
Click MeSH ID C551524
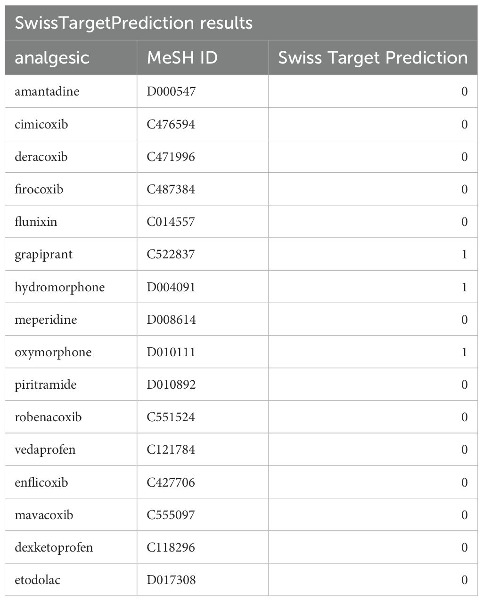click(x=171, y=417)
